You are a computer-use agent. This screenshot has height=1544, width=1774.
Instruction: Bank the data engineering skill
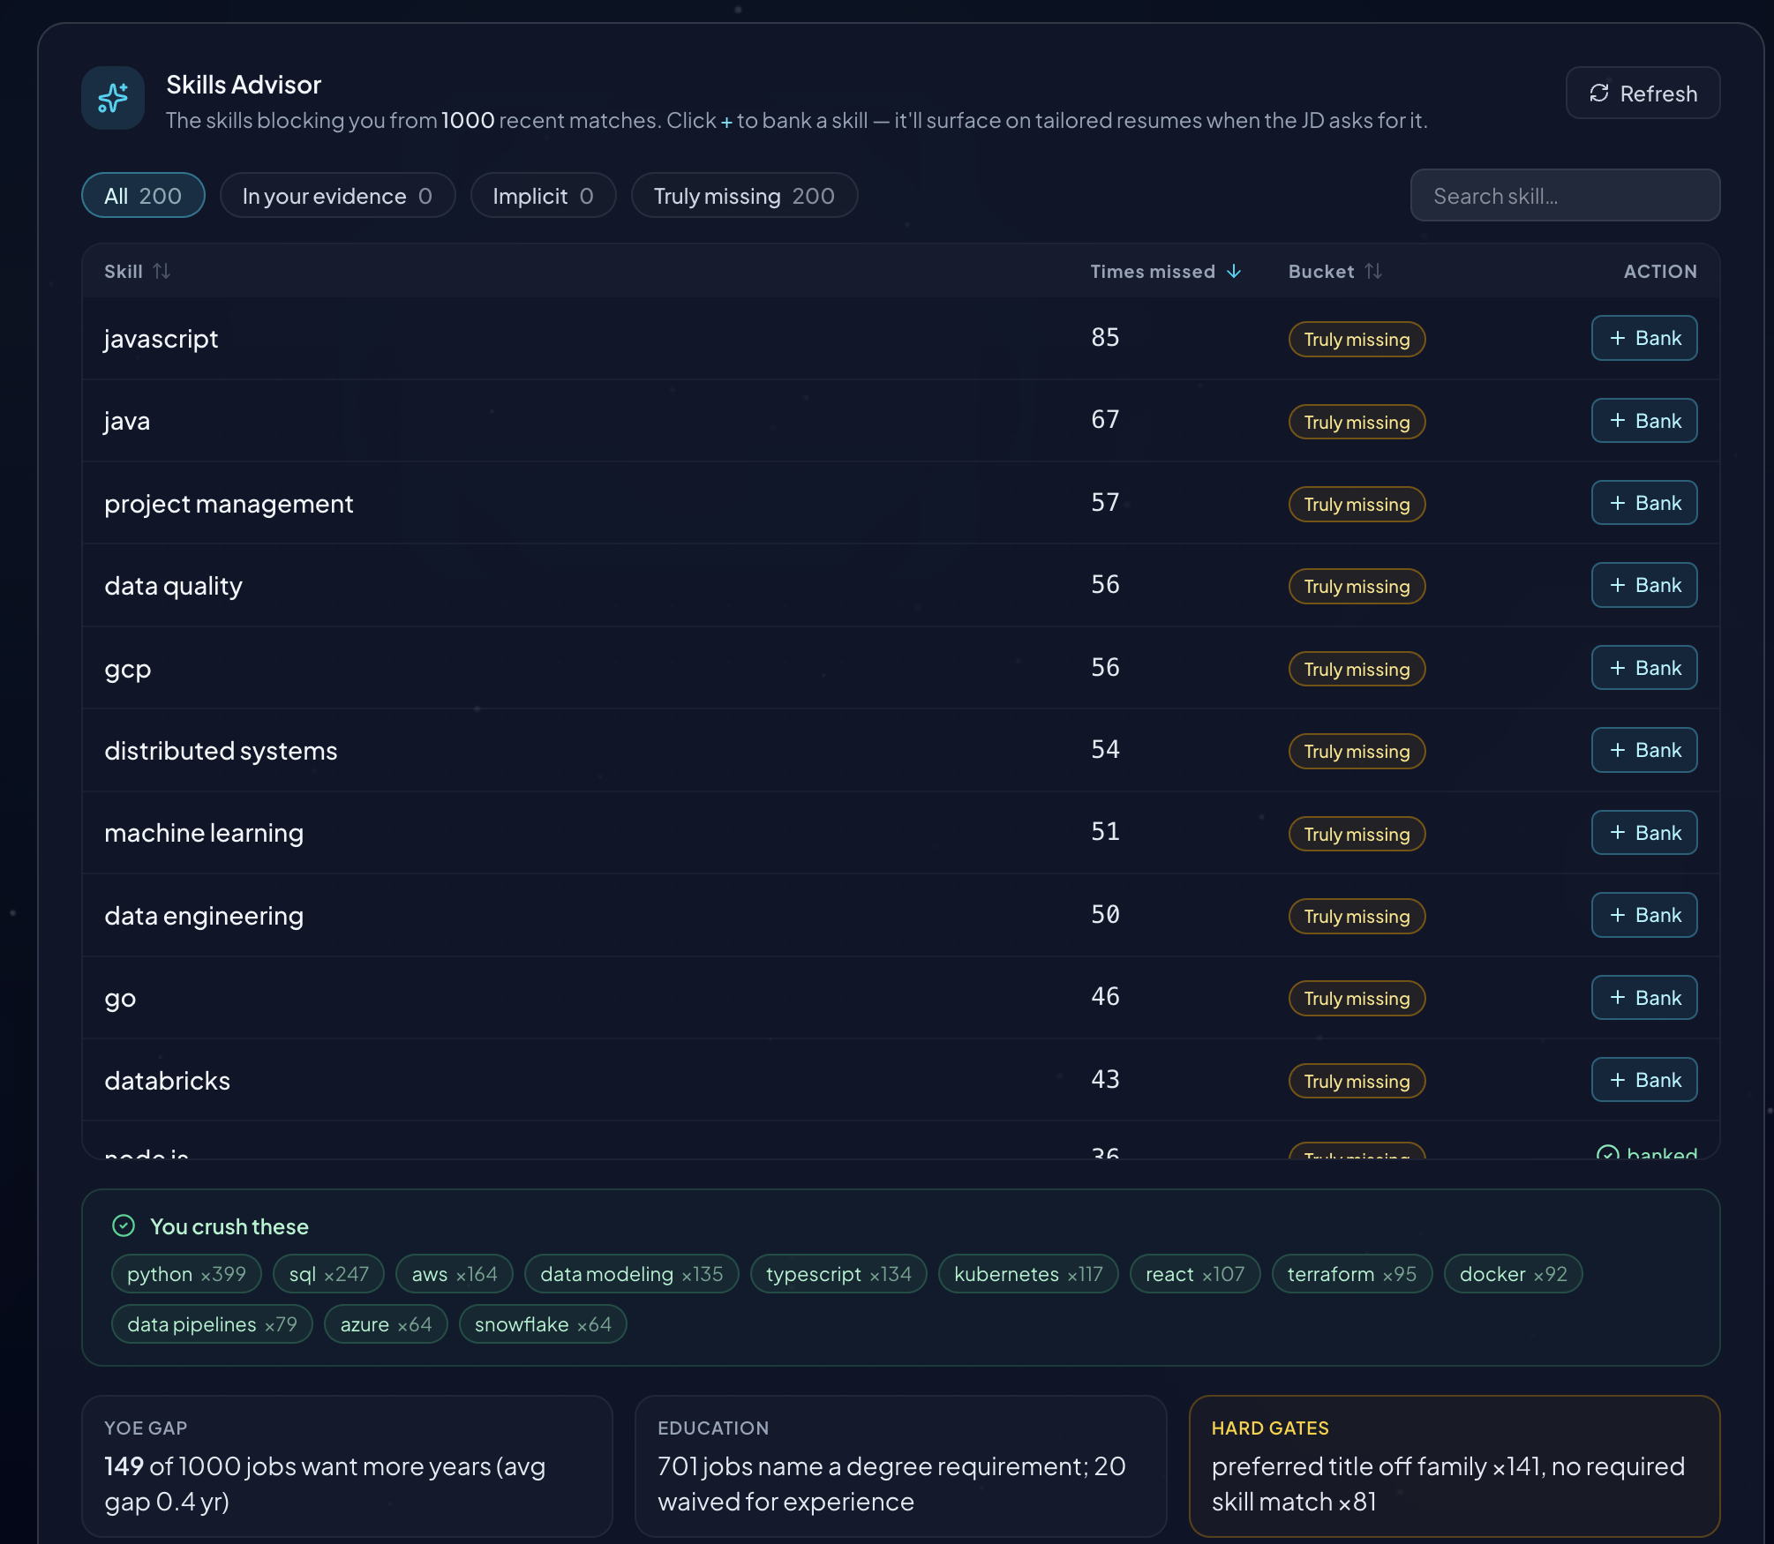(x=1644, y=915)
